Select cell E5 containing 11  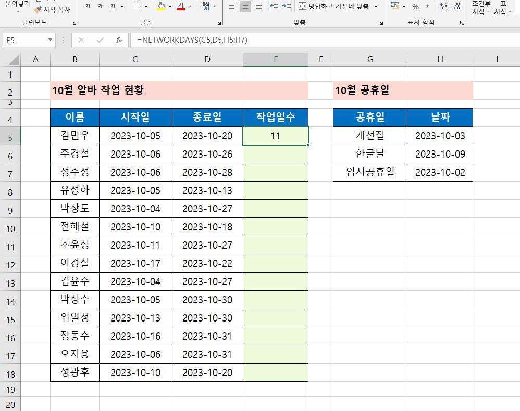pyautogui.click(x=276, y=136)
